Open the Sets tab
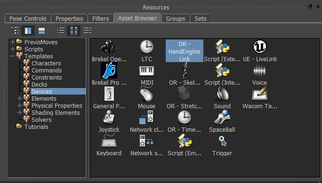 [200, 18]
